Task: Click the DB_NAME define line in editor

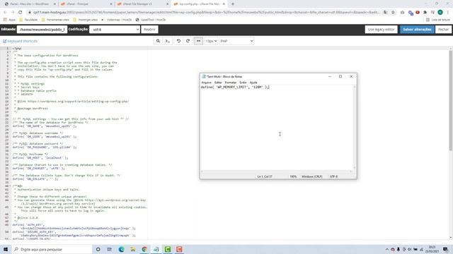Action: point(45,126)
